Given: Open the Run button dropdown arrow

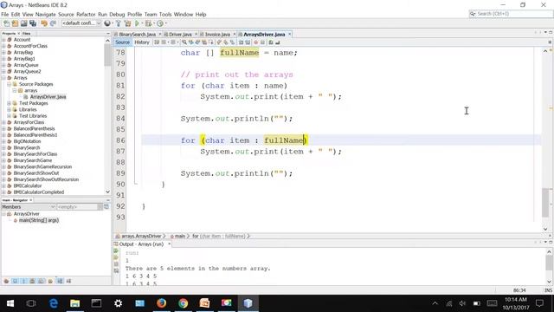Looking at the screenshot, I should tap(142, 23).
